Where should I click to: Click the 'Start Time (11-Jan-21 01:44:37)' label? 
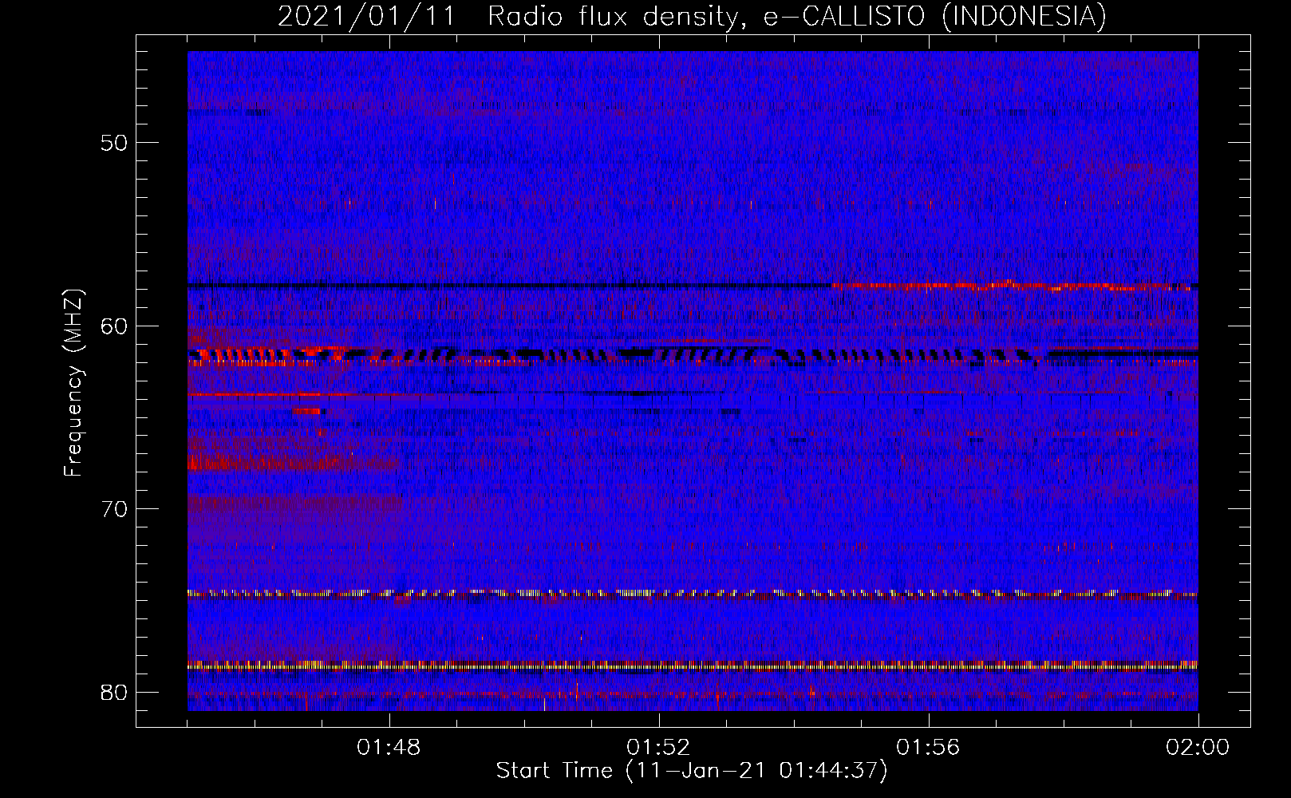pyautogui.click(x=692, y=771)
